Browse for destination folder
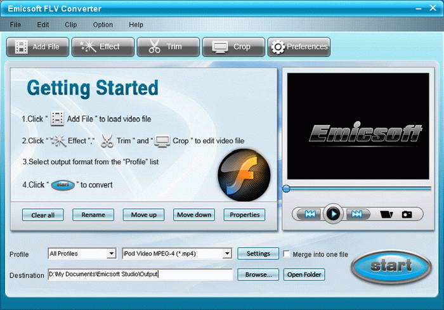Image resolution: width=444 pixels, height=310 pixels. (x=258, y=274)
